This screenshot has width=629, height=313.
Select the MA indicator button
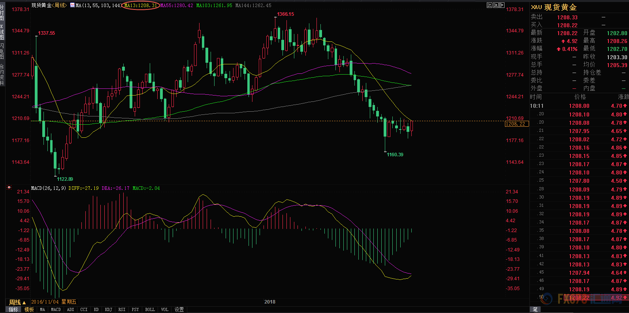click(x=43, y=310)
